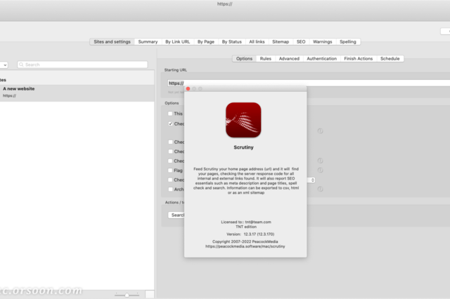Image resolution: width=450 pixels, height=299 pixels.
Task: Open the peacockmedia.software/mac/scrutiny link
Action: [245, 246]
